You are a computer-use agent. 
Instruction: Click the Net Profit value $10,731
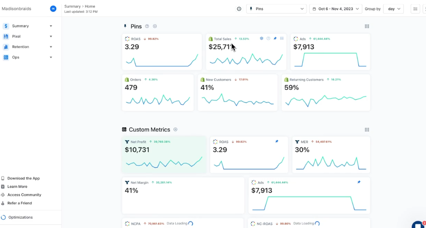(x=137, y=150)
